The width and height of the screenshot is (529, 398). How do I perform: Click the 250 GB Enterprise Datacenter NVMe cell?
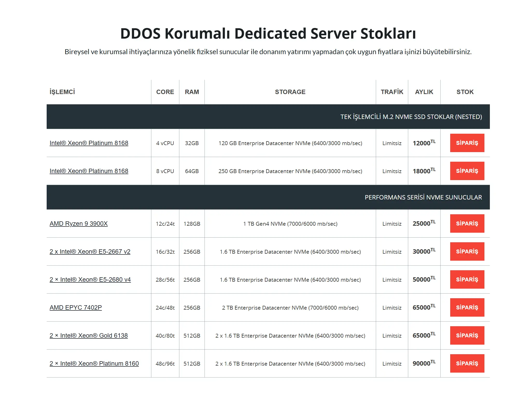290,171
